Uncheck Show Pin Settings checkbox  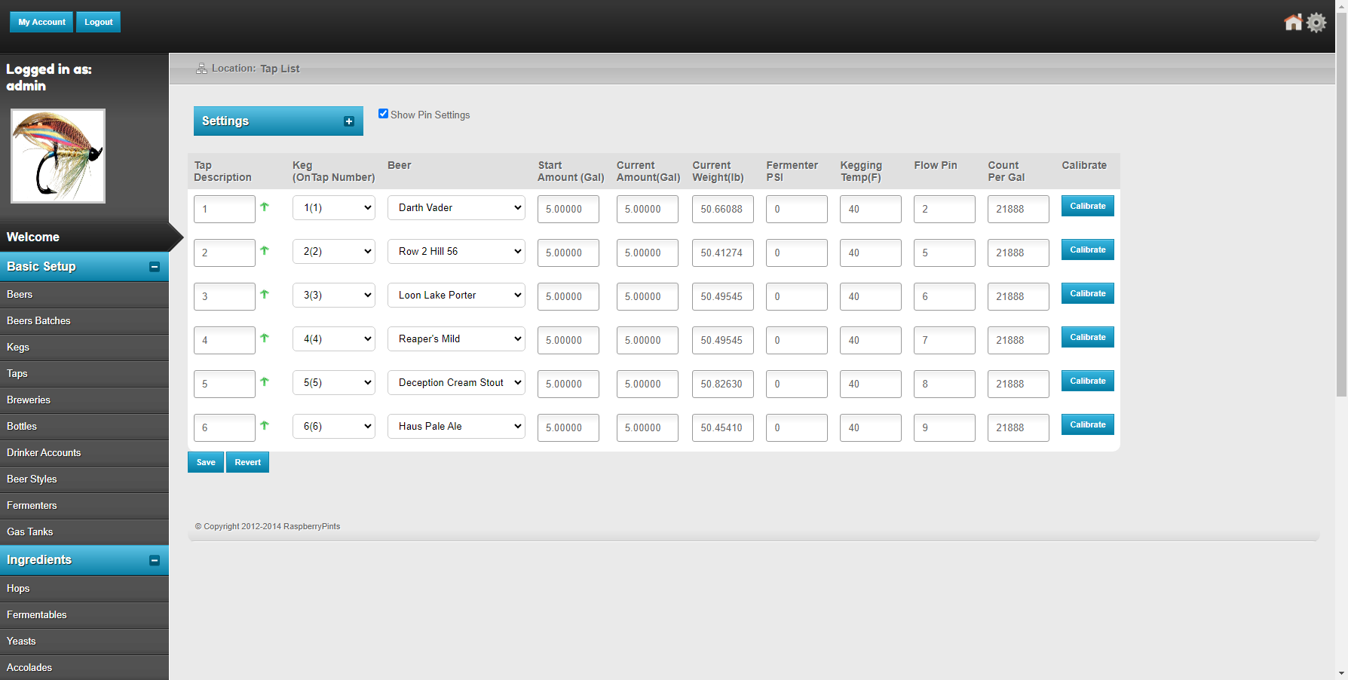coord(383,114)
